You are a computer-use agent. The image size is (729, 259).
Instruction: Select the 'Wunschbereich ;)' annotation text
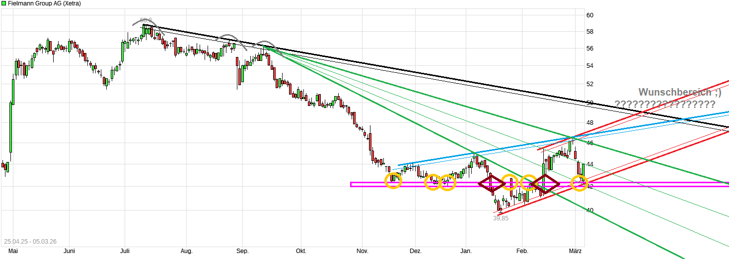pyautogui.click(x=679, y=92)
